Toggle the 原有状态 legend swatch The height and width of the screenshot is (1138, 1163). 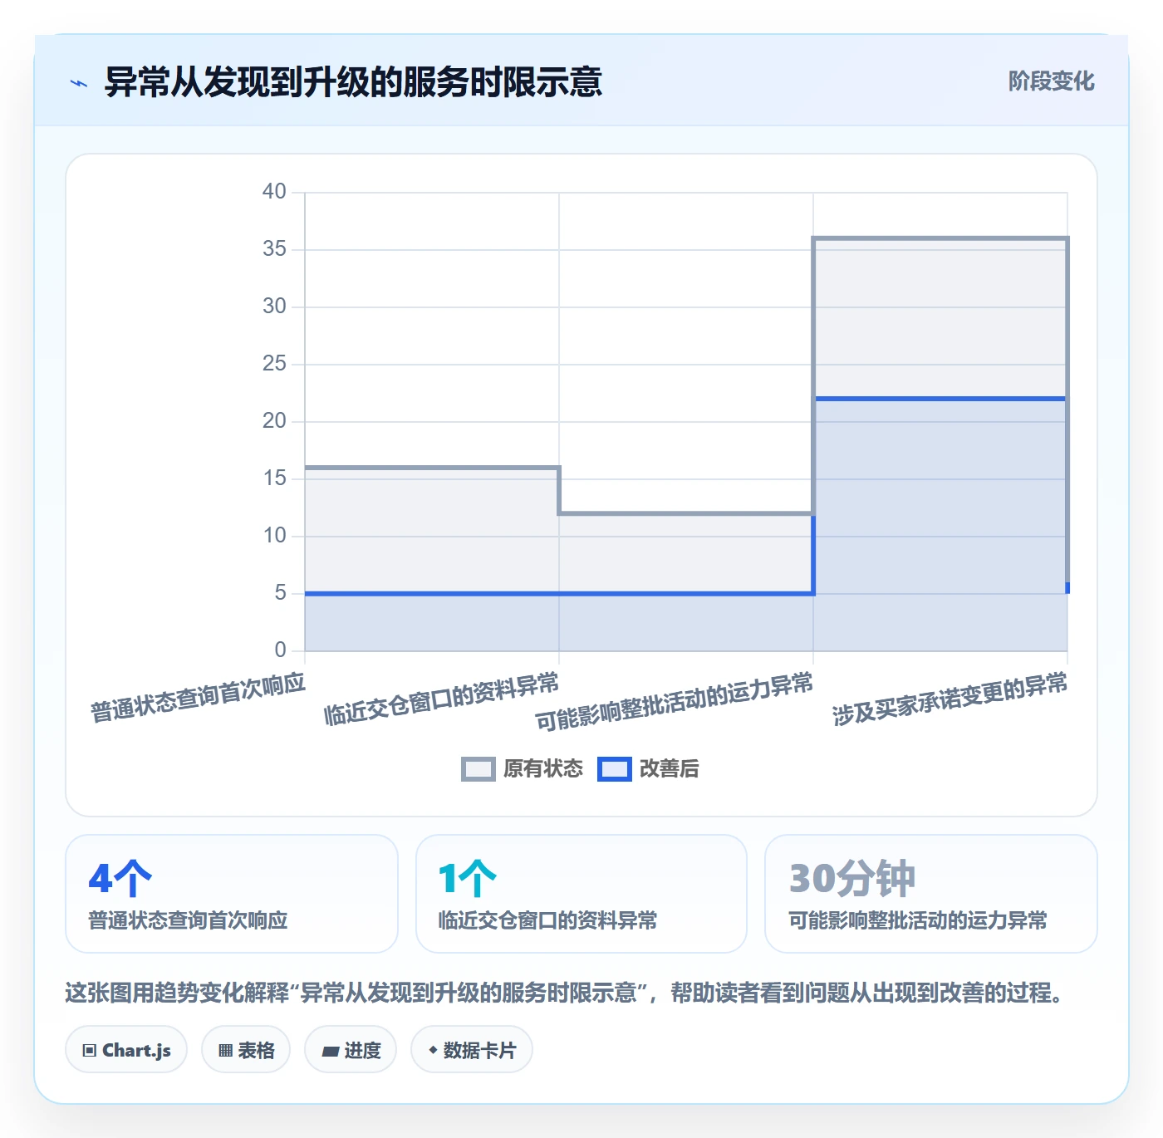(478, 769)
